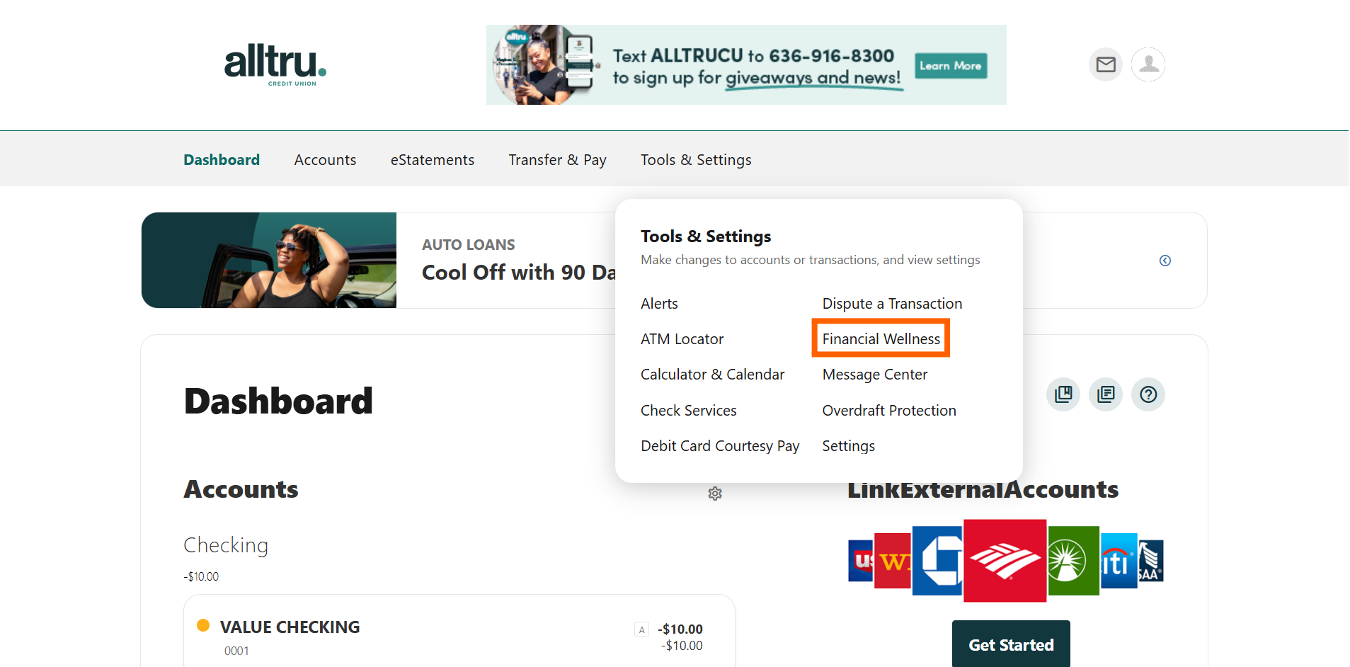
Task: Open the mail envelope icon in header
Action: click(x=1106, y=64)
